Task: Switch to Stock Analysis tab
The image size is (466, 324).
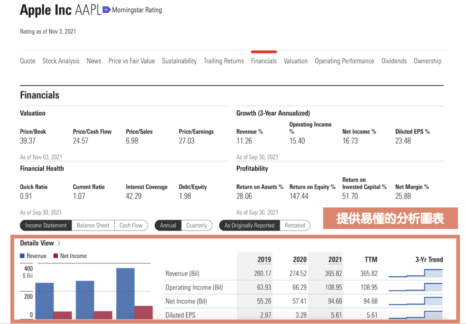Action: [x=61, y=61]
